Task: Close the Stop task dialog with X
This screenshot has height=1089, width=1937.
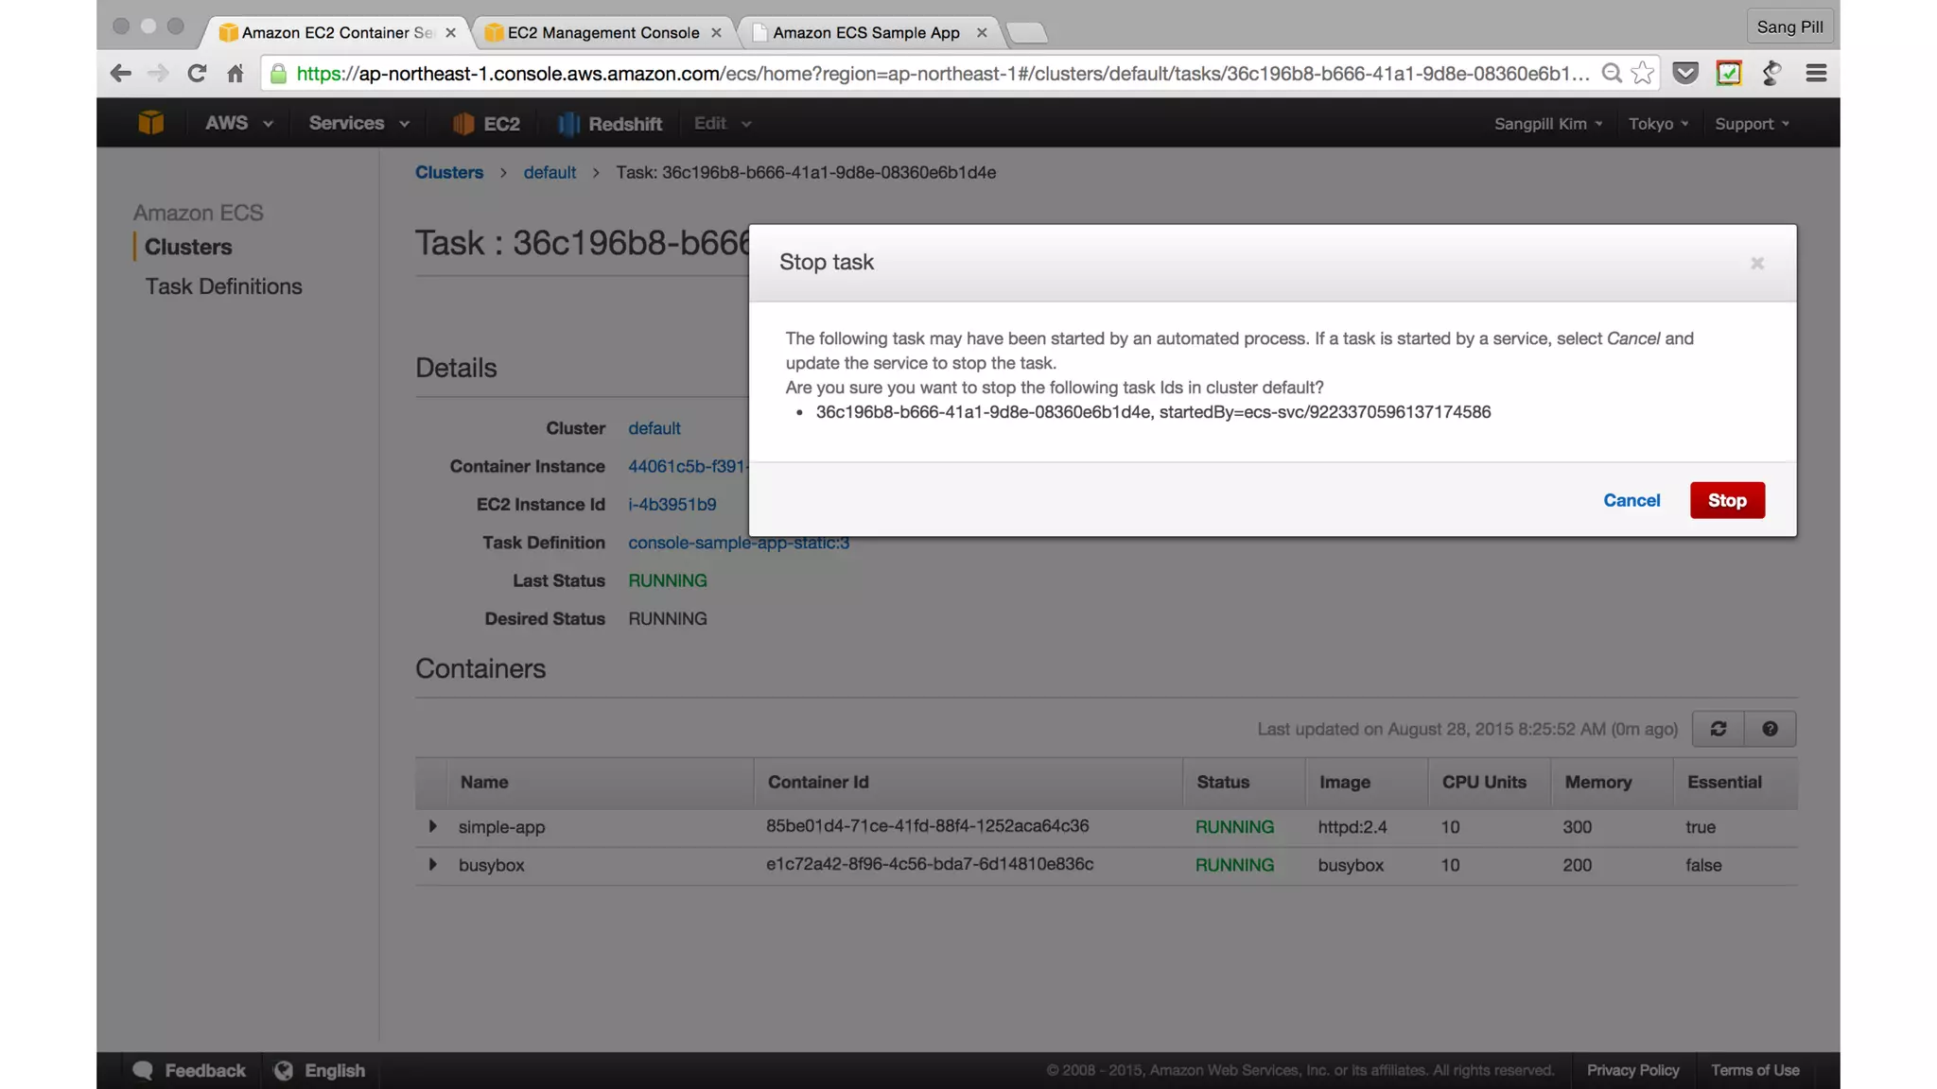Action: tap(1756, 264)
